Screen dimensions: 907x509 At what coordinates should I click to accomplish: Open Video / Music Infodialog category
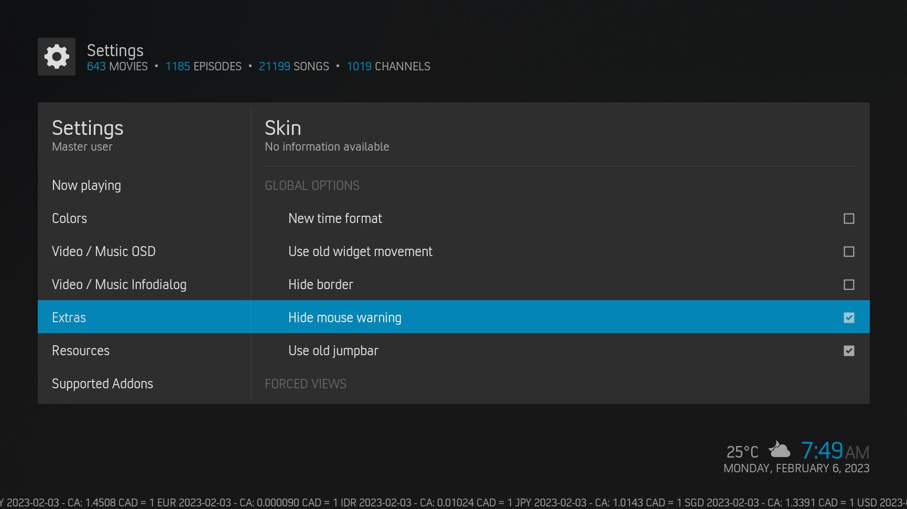[119, 284]
